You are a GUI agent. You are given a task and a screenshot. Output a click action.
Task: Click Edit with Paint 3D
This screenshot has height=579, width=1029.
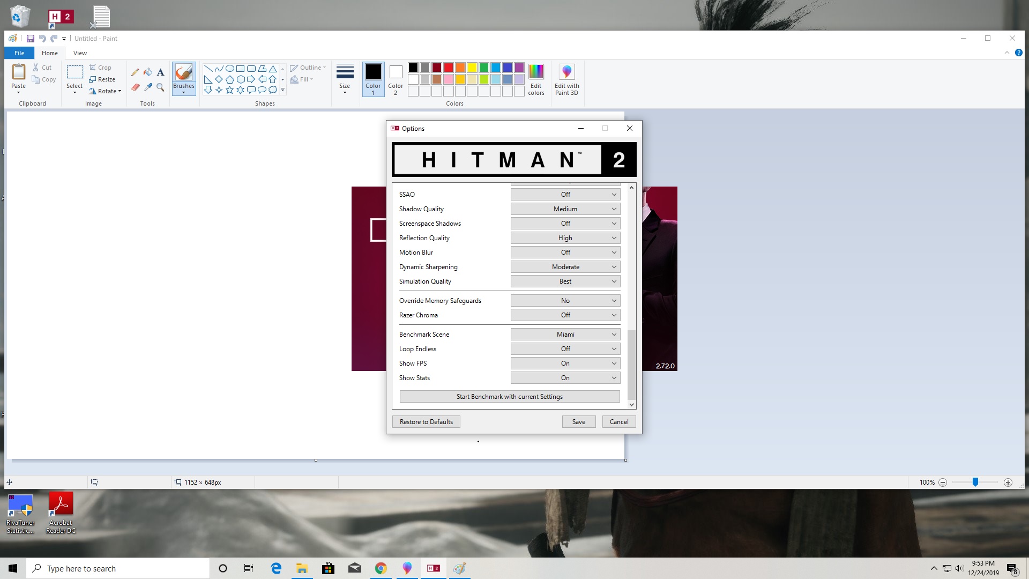click(x=566, y=79)
